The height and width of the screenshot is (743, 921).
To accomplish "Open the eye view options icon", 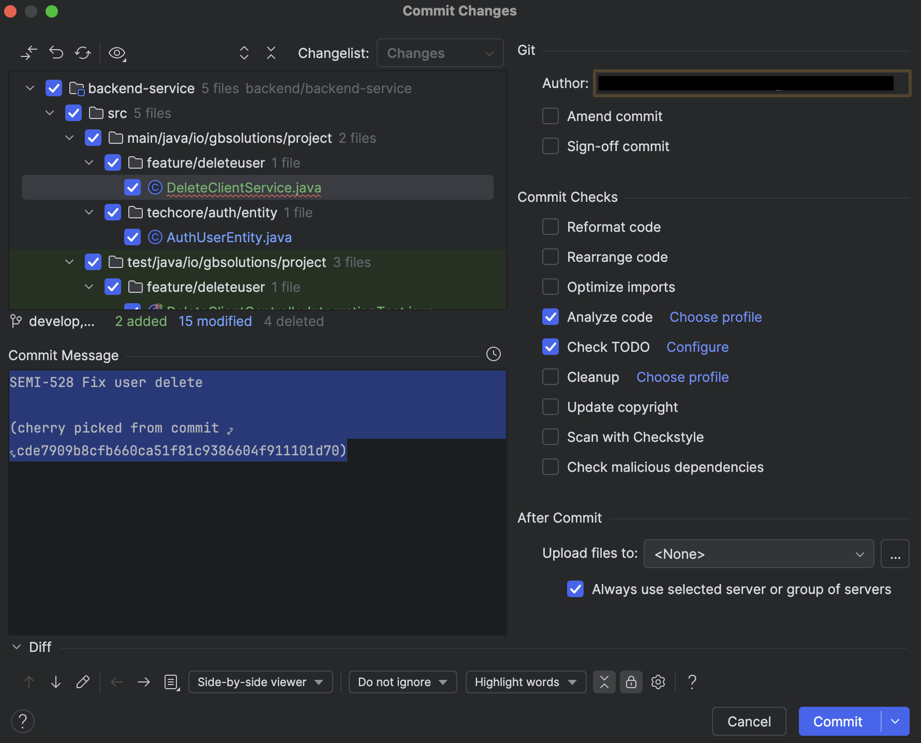I will [117, 53].
